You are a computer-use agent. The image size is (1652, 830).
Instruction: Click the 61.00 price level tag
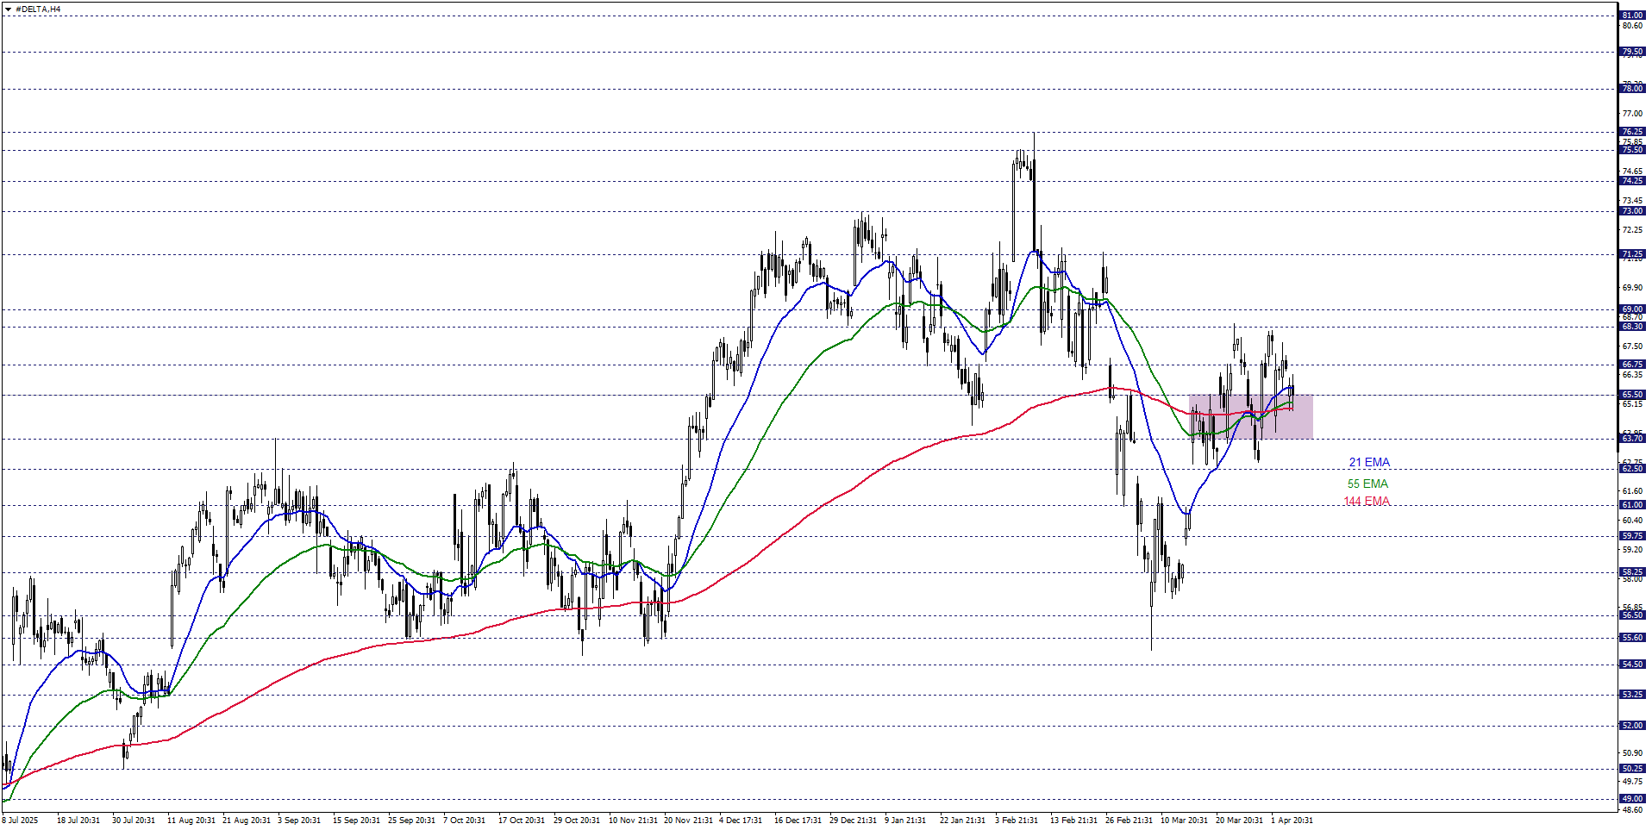click(1632, 505)
